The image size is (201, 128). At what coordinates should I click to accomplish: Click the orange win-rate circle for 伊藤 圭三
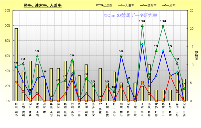point(16,82)
